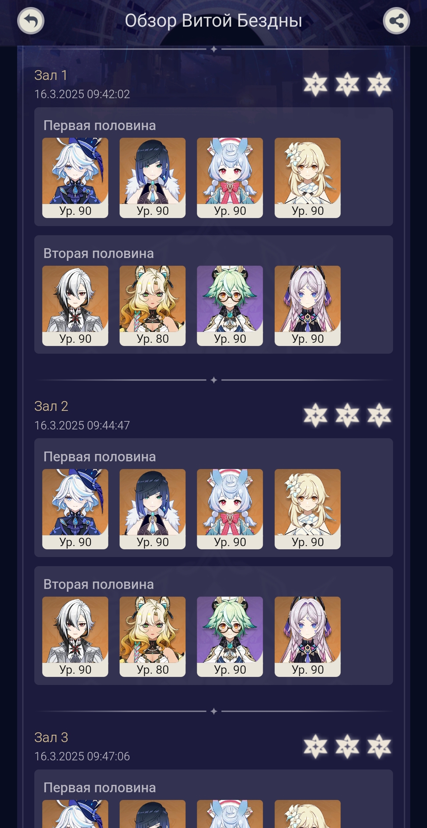Tap the share icon
This screenshot has width=427, height=828.
click(x=396, y=21)
